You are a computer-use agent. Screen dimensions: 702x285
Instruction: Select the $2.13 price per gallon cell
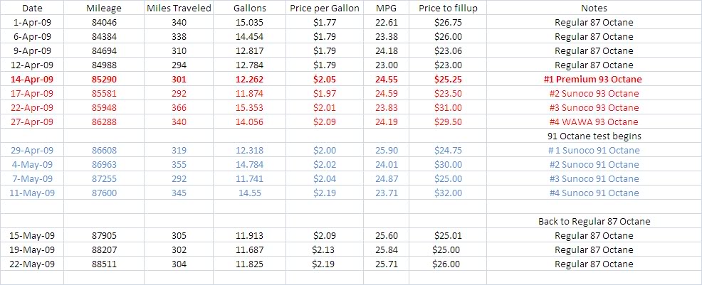325,249
